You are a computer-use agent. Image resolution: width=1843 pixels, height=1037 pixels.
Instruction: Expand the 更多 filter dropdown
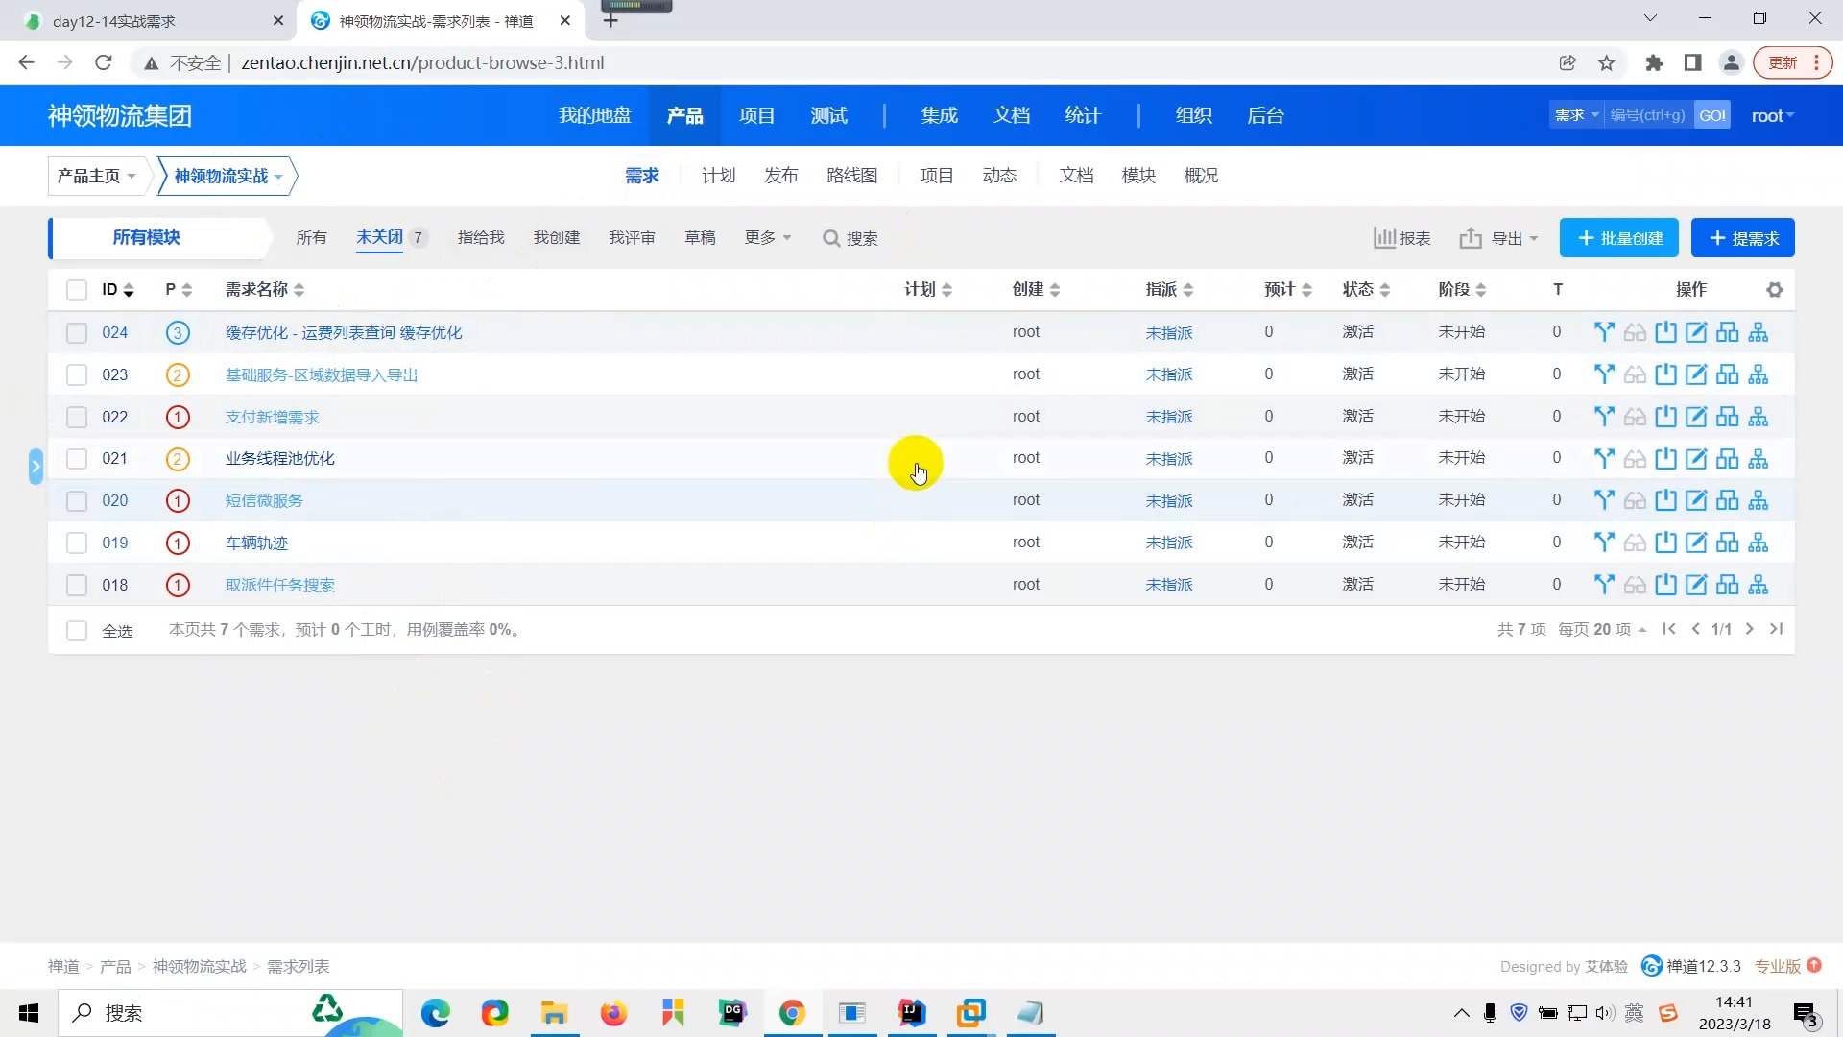767,237
